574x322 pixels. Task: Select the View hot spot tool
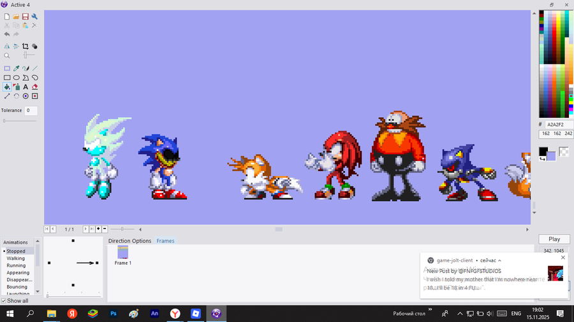tap(26, 96)
